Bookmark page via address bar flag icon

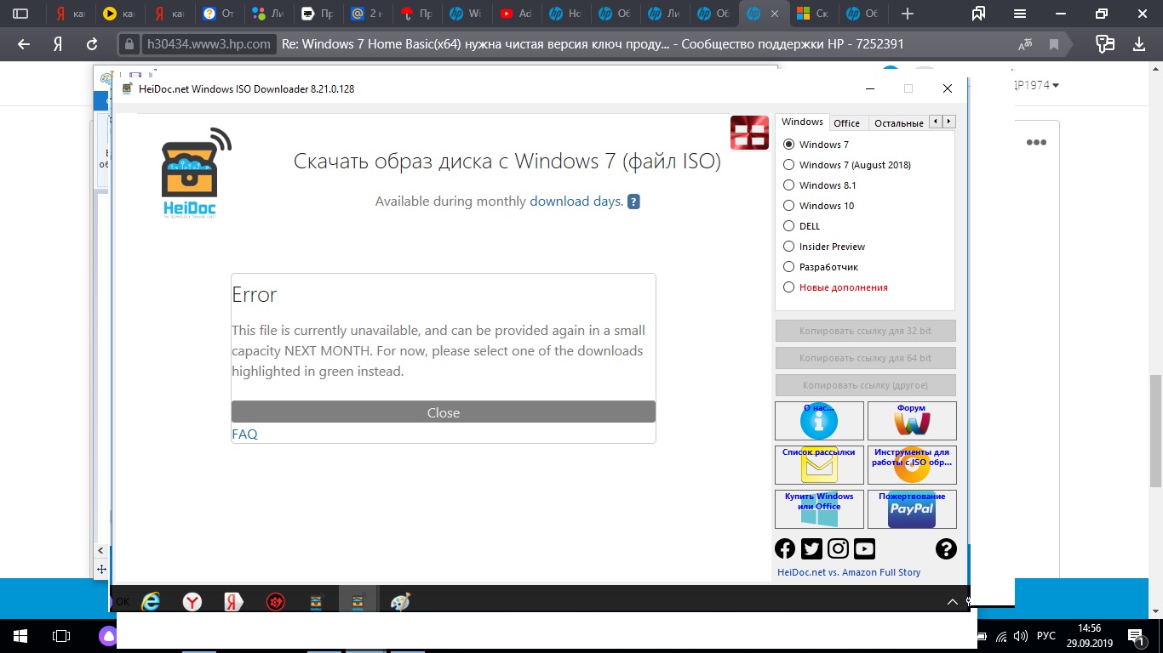point(1054,44)
